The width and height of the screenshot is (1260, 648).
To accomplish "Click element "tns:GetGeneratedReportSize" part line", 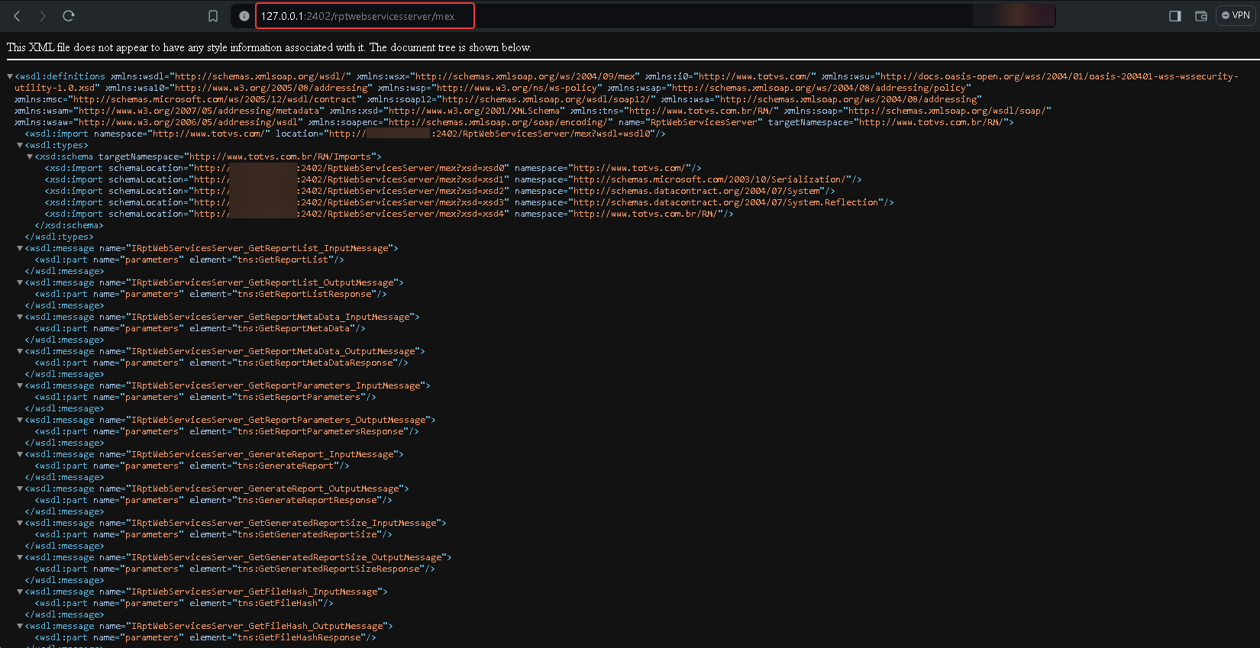I will 213,534.
